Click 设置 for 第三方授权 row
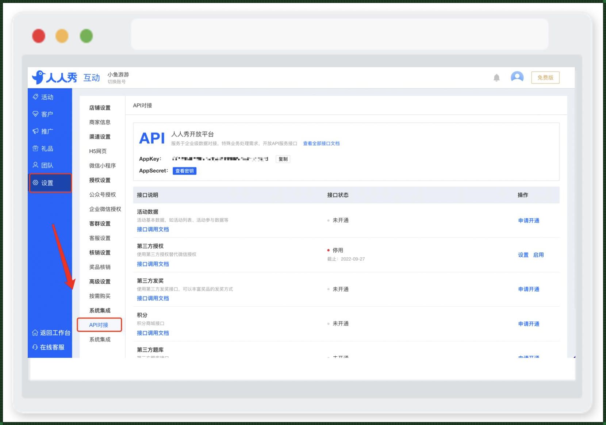Screen dimensions: 606x425 click(523, 255)
